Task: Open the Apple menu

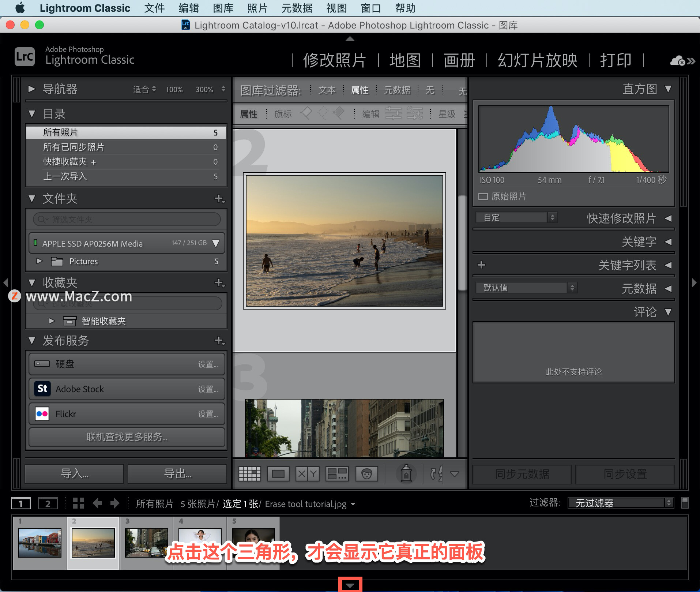Action: point(20,8)
